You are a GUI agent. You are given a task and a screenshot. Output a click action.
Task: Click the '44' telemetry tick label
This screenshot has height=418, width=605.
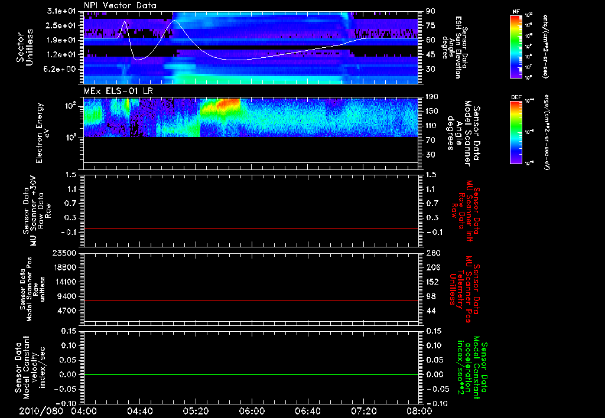point(431,311)
